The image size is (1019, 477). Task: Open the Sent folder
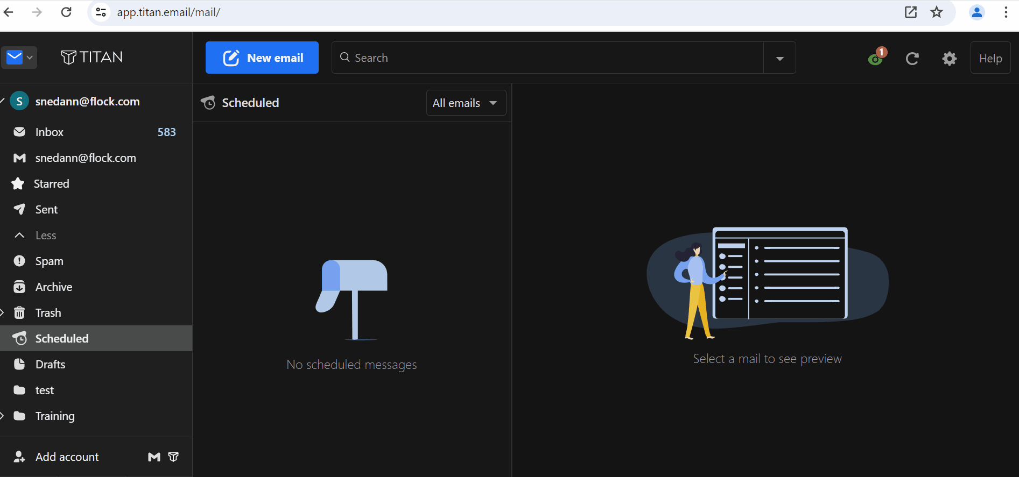click(96, 209)
